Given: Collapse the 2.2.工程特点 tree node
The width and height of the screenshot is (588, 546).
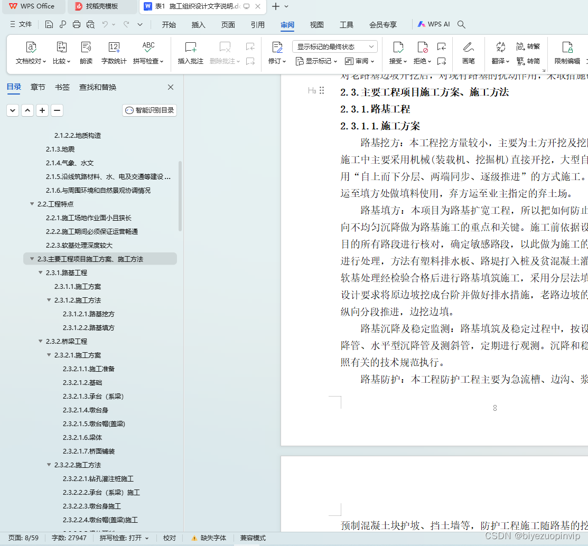Looking at the screenshot, I should [x=32, y=204].
